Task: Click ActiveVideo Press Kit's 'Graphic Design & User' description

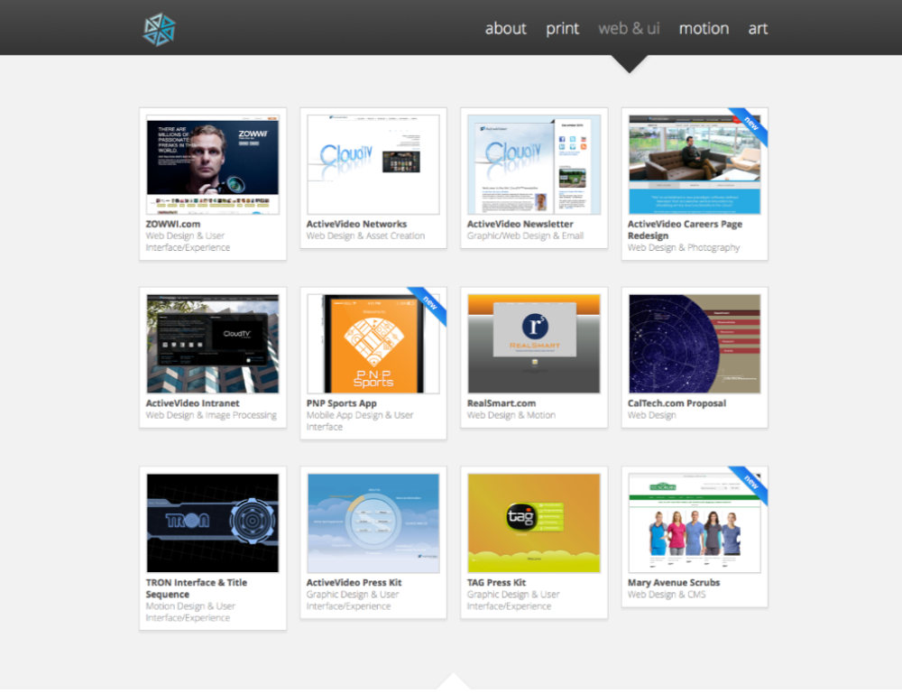Action: (x=353, y=600)
